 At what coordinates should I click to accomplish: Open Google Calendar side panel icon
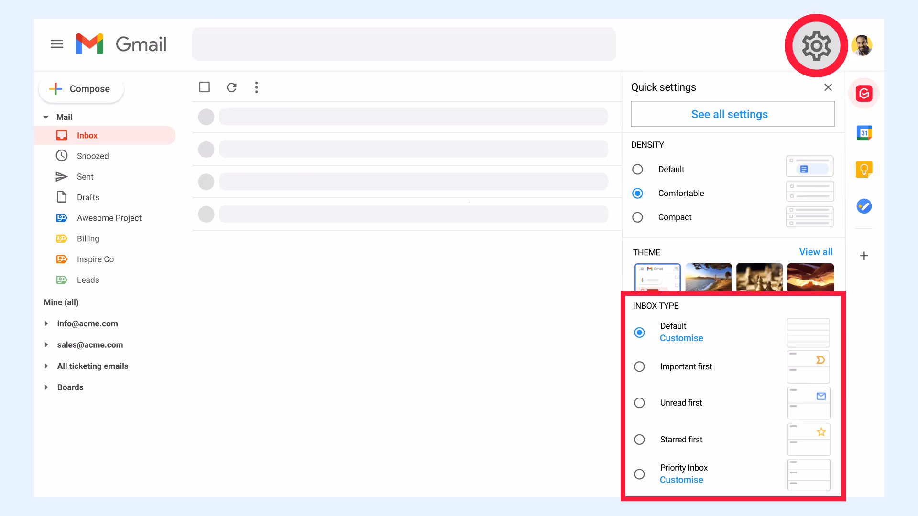tap(864, 133)
